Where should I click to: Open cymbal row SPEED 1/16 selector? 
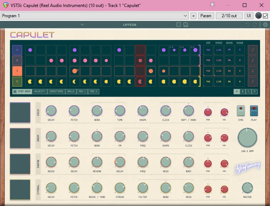[219, 82]
